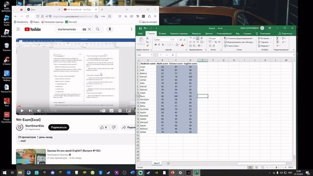This screenshot has width=313, height=176.
Task: Click the AutoSum sigma icon
Action: 277,38
